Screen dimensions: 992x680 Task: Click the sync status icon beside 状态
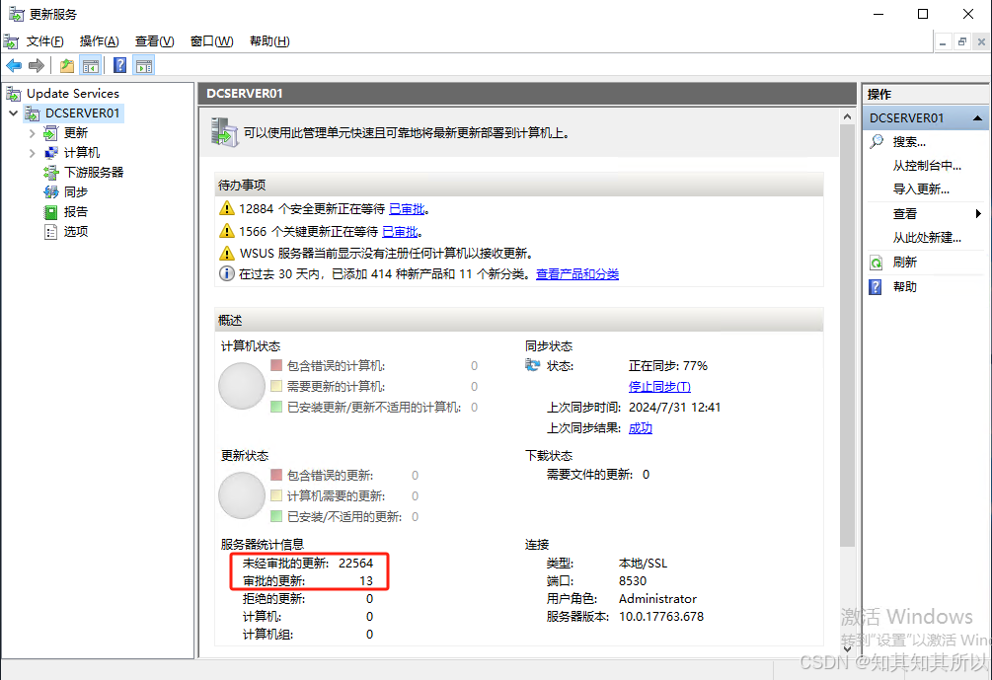(x=533, y=365)
